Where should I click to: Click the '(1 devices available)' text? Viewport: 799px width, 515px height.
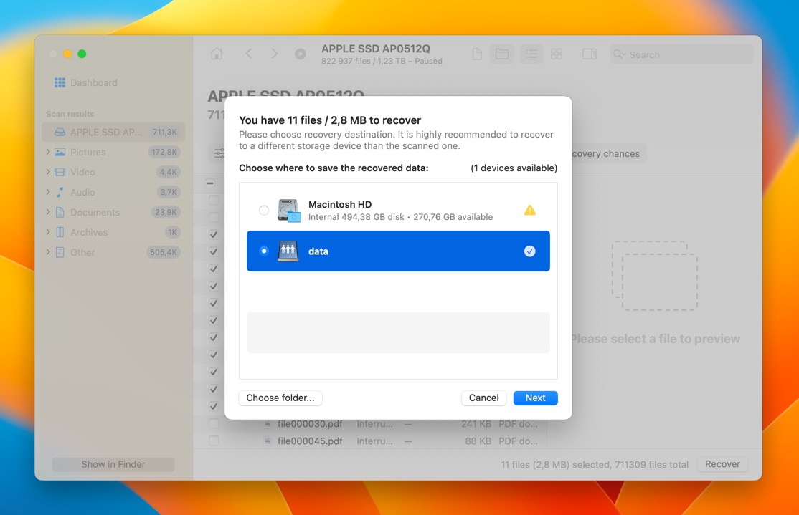pos(514,168)
